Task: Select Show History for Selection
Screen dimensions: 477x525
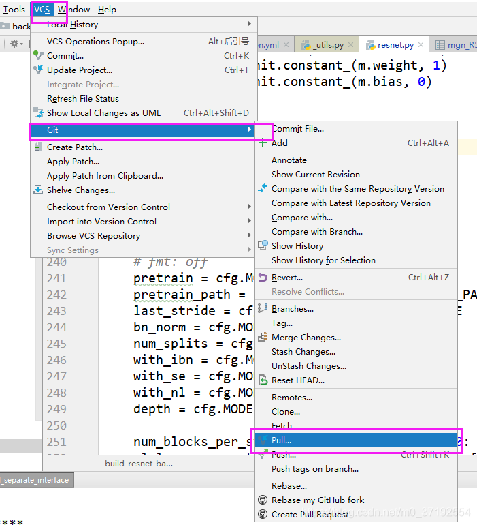Action: tap(357, 260)
